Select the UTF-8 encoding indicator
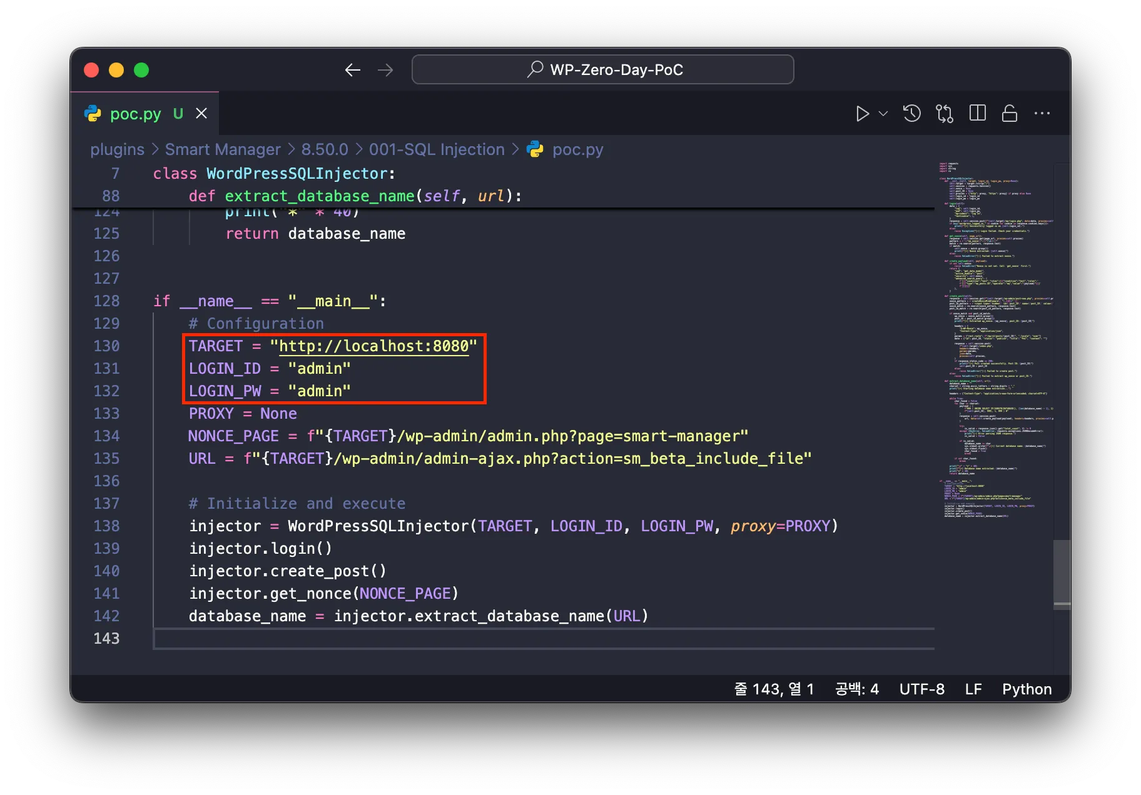 pyautogui.click(x=921, y=689)
